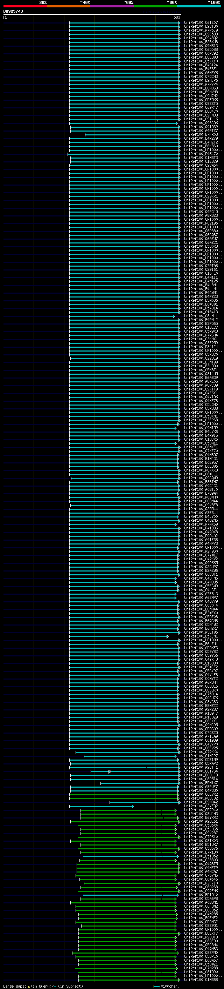Open hit UniRef100_C6TE07
The image size is (224, 989).
(x=201, y=23)
